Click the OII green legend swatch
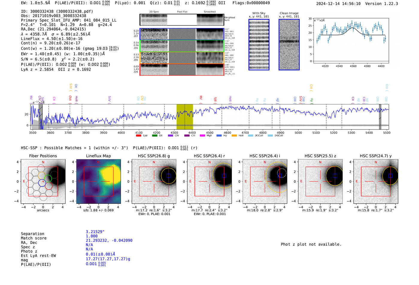The width and height of the screenshot is (419, 285). (154, 135)
